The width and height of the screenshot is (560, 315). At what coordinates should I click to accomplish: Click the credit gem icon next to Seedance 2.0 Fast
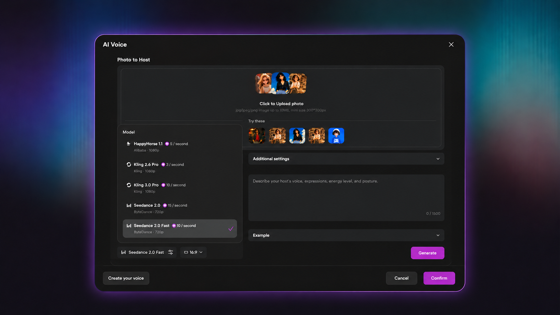click(174, 226)
